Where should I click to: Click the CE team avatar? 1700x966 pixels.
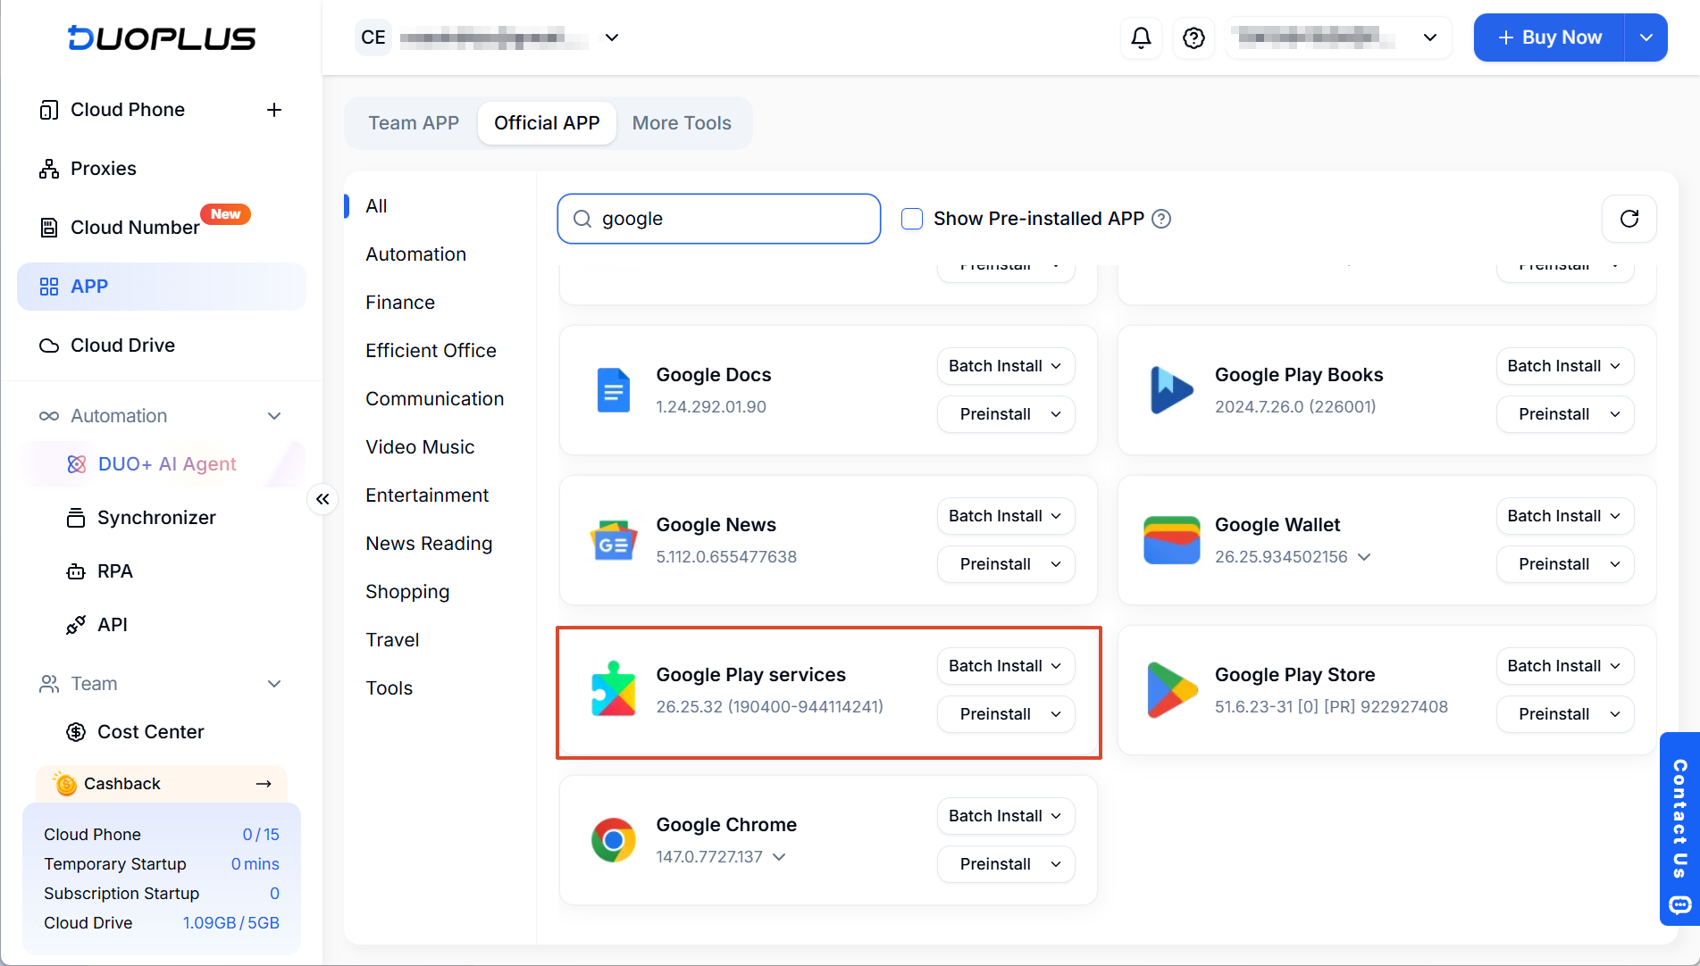pyautogui.click(x=373, y=37)
